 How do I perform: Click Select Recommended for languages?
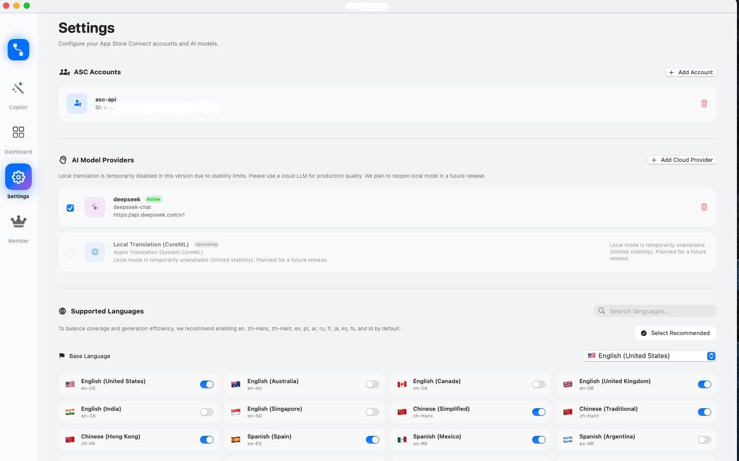[x=675, y=333]
